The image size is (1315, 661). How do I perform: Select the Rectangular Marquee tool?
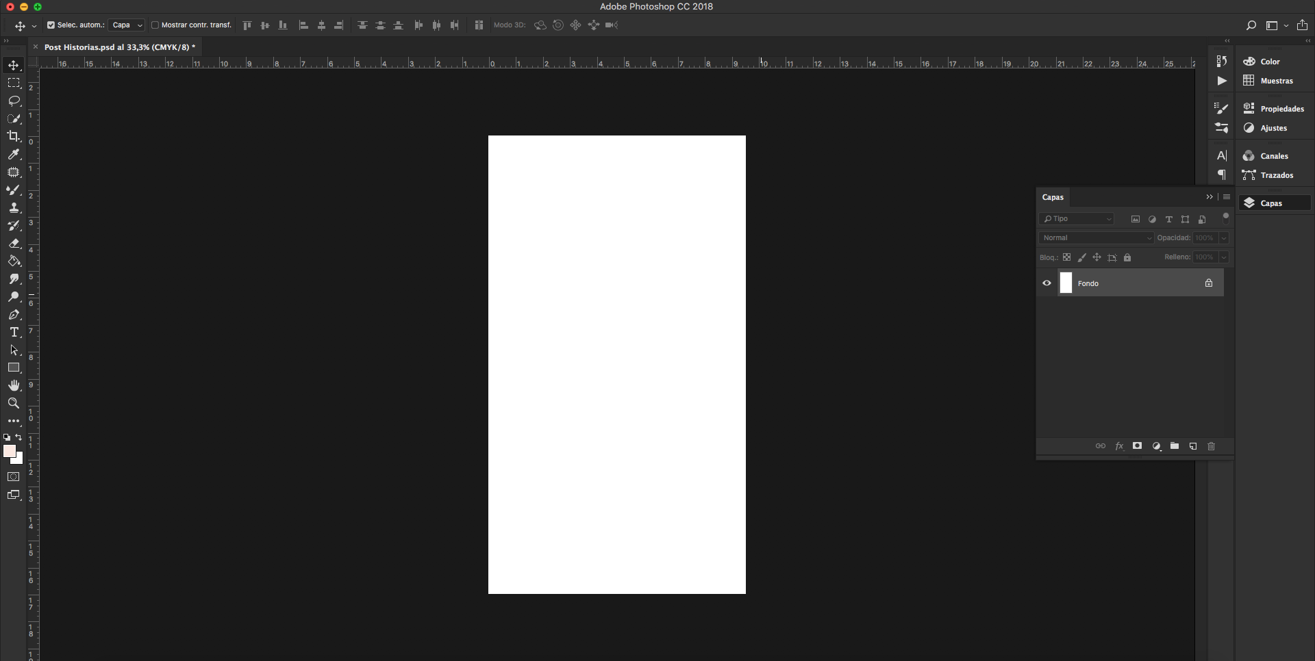coord(14,83)
